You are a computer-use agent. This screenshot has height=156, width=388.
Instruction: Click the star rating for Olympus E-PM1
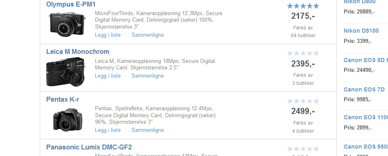303,6
